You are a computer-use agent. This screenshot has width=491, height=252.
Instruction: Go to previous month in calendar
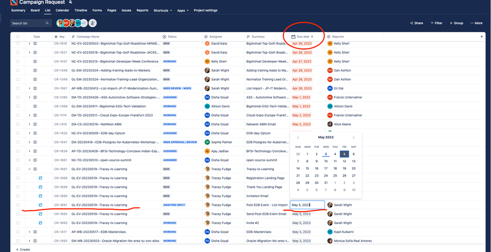(x=298, y=137)
